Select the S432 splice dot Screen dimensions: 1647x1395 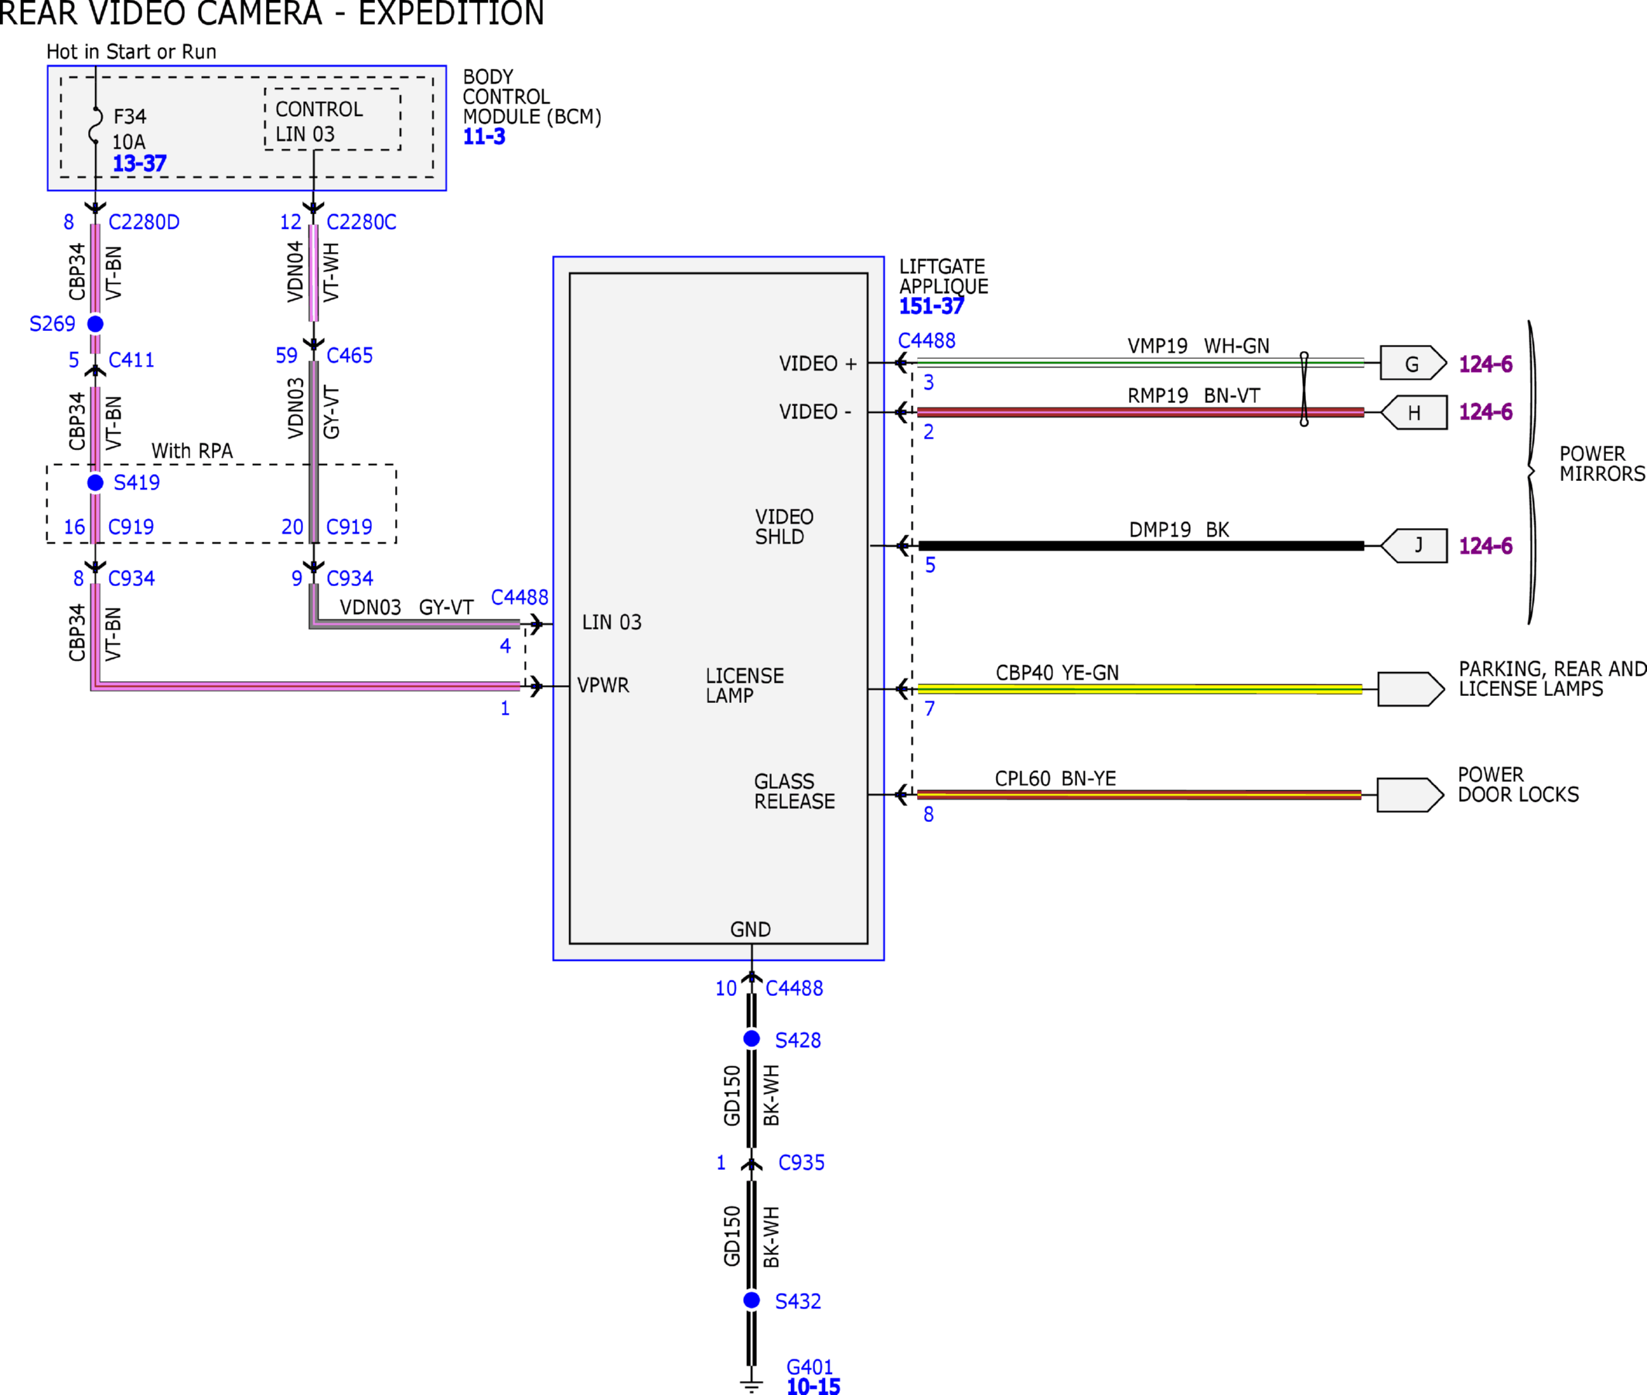pyautogui.click(x=752, y=1299)
